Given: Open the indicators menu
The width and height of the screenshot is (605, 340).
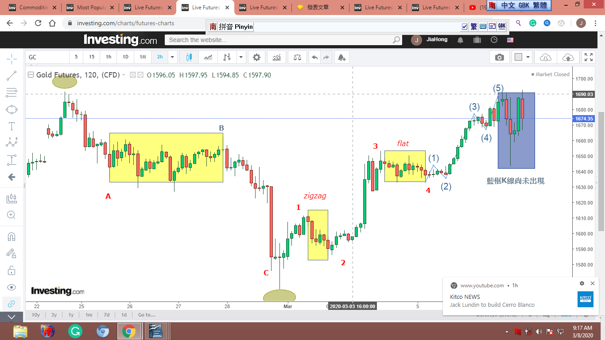Looking at the screenshot, I should [x=276, y=57].
